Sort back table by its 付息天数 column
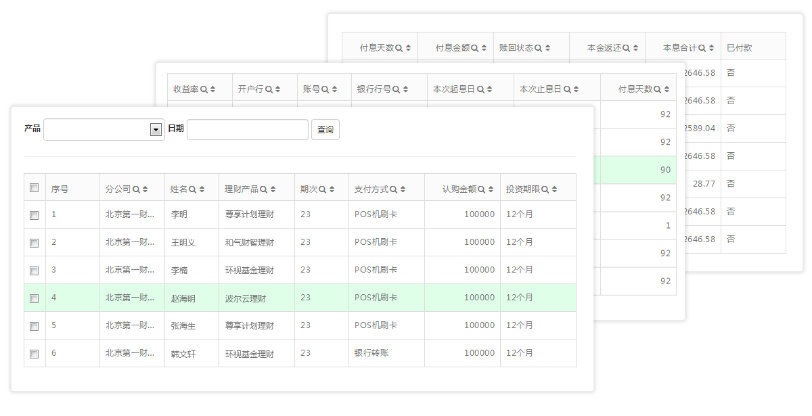 (408, 48)
